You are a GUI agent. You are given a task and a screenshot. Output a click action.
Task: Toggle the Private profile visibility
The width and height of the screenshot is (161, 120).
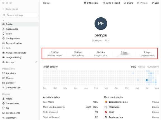point(142,3)
